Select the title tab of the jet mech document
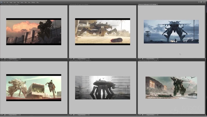Viewport: 207px width, 117px height. (147, 5)
